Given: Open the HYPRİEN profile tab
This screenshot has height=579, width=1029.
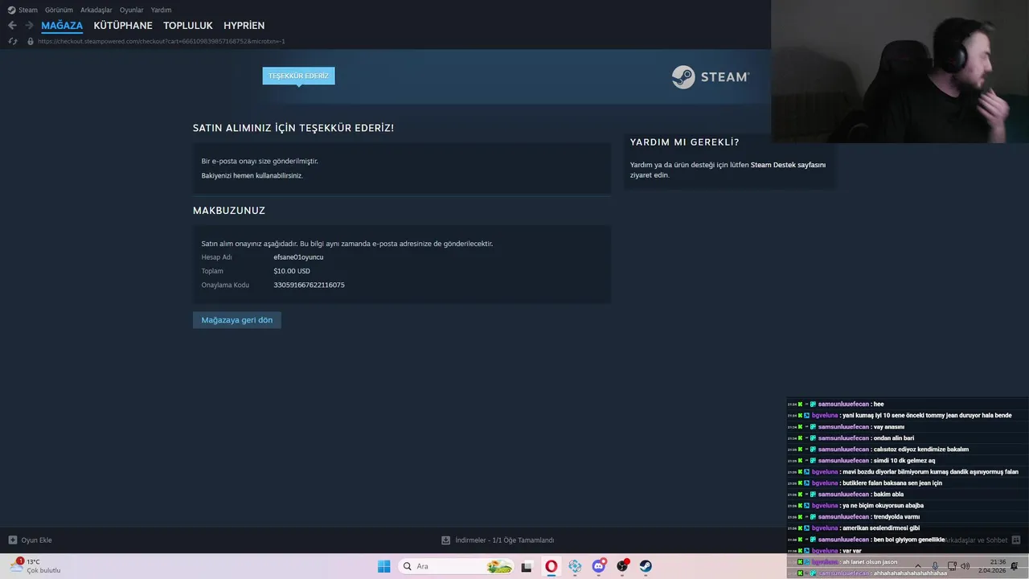Looking at the screenshot, I should coord(244,26).
